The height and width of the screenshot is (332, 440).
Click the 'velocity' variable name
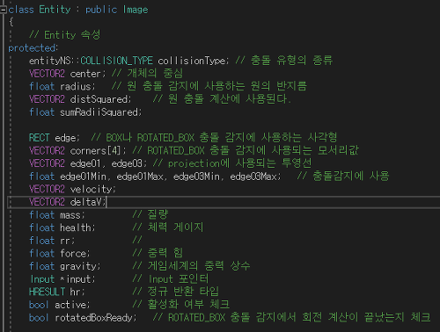click(x=92, y=190)
